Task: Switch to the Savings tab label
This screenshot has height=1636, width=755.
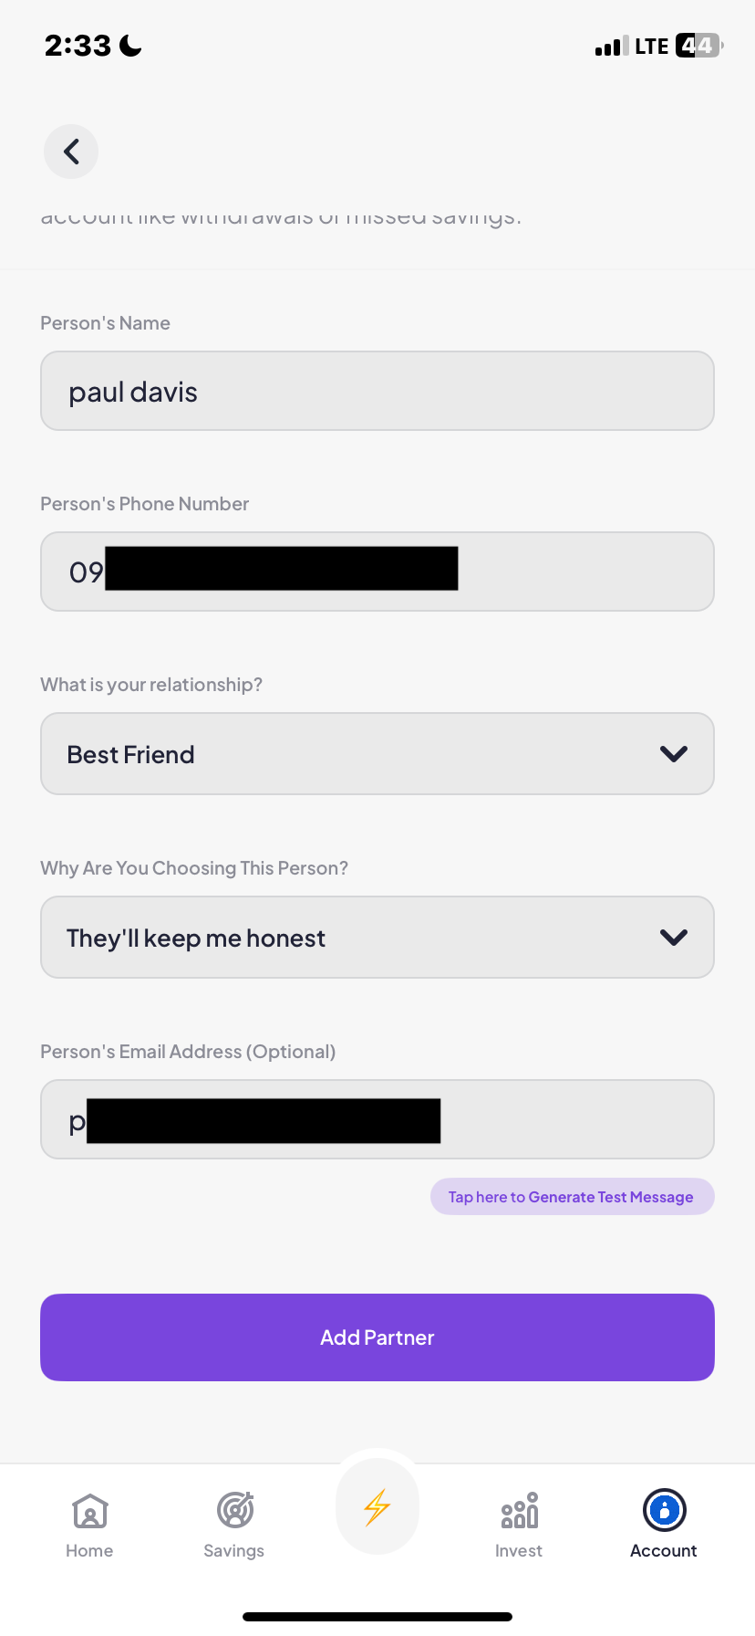Action: [234, 1551]
